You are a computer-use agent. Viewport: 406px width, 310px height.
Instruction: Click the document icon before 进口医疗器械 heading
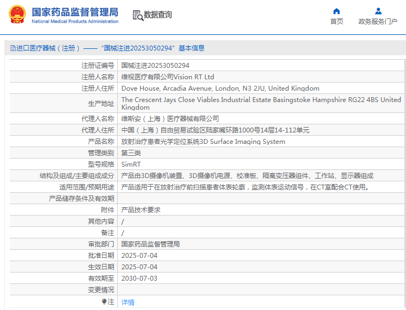point(12,48)
